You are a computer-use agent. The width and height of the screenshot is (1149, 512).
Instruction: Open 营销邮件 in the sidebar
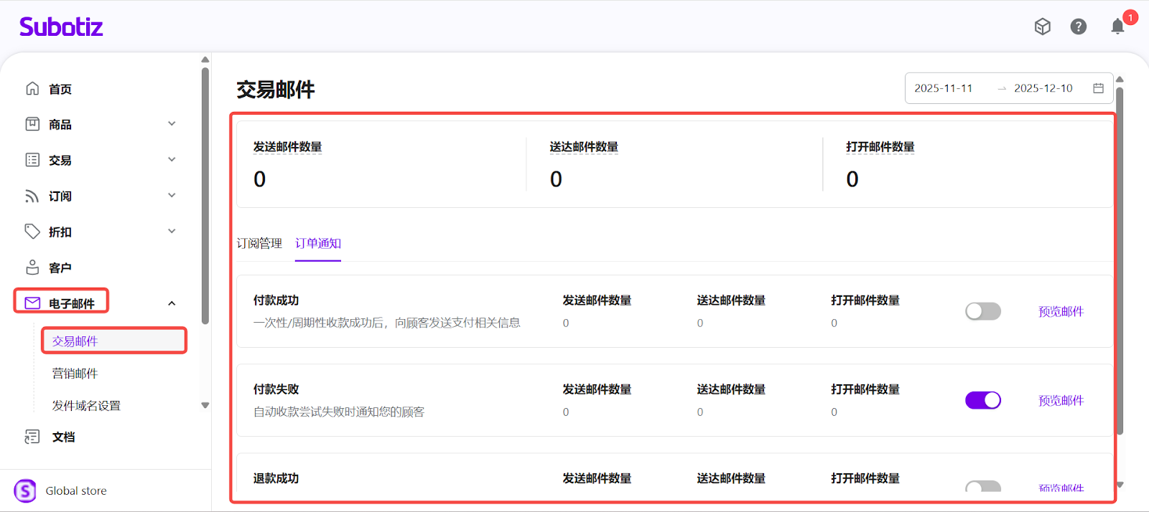point(75,374)
